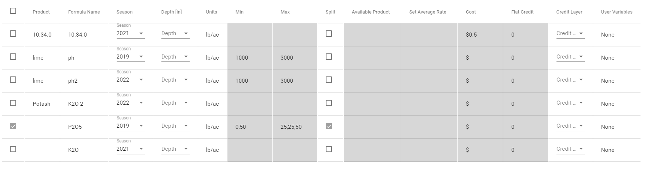Click the Cost column header
Screen dimensions: 646x169
471,12
